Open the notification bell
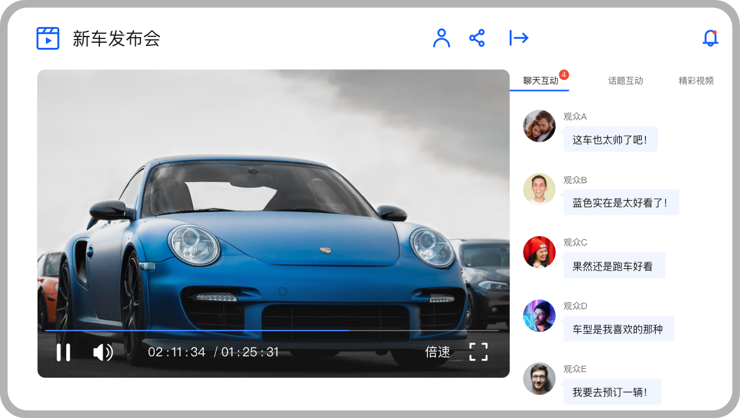 [710, 38]
